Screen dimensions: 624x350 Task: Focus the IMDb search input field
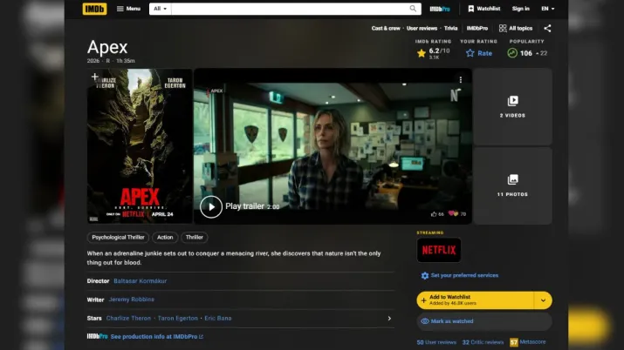[289, 9]
